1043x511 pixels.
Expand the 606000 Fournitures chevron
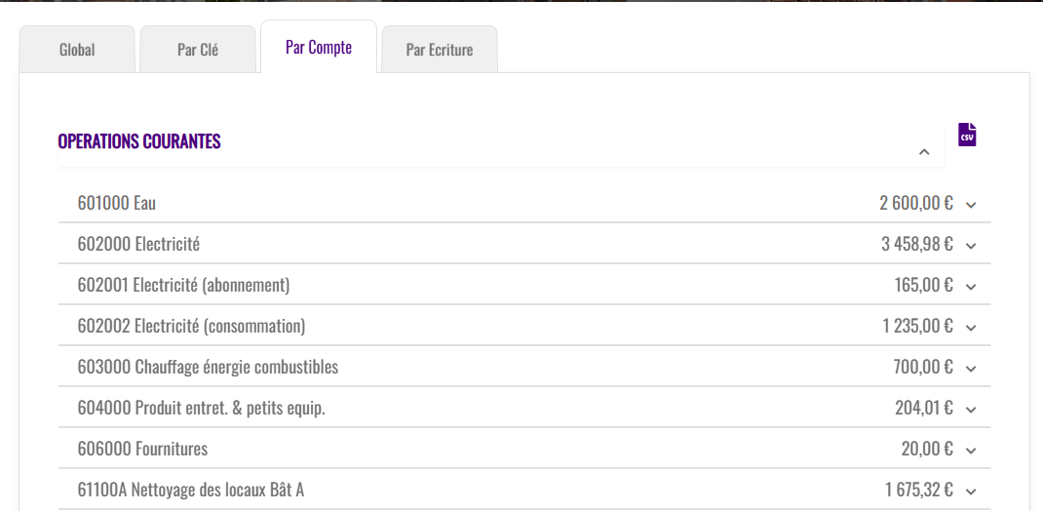971,451
